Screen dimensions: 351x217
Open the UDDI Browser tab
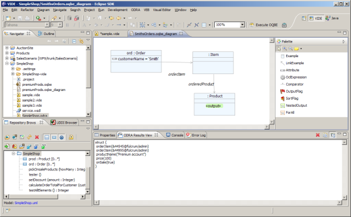pyautogui.click(x=64, y=123)
